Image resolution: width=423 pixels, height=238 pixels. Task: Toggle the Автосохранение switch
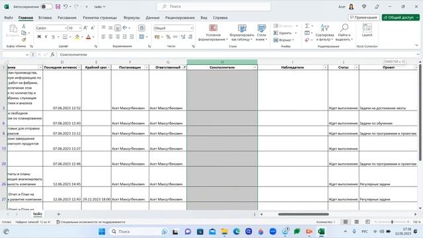point(47,7)
